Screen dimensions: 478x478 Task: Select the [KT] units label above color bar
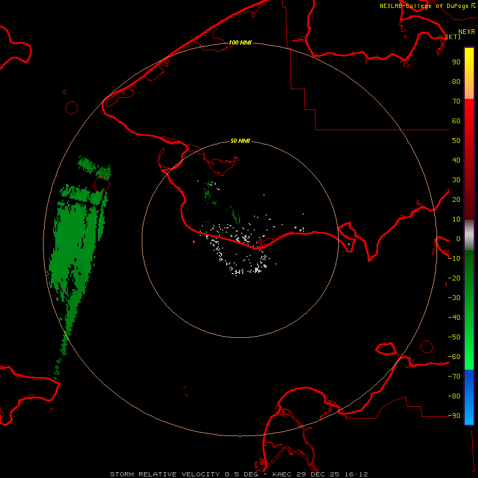pyautogui.click(x=454, y=37)
